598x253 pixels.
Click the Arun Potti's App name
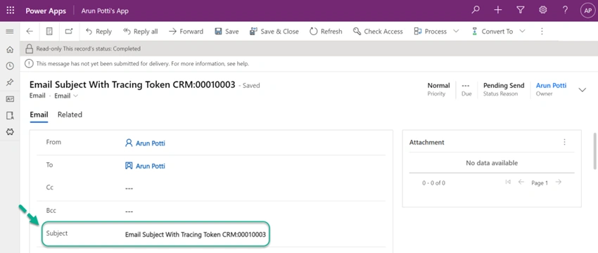pyautogui.click(x=105, y=11)
